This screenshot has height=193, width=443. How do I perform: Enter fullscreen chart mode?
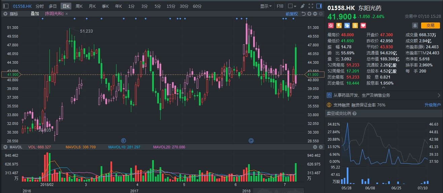[x=311, y=6]
